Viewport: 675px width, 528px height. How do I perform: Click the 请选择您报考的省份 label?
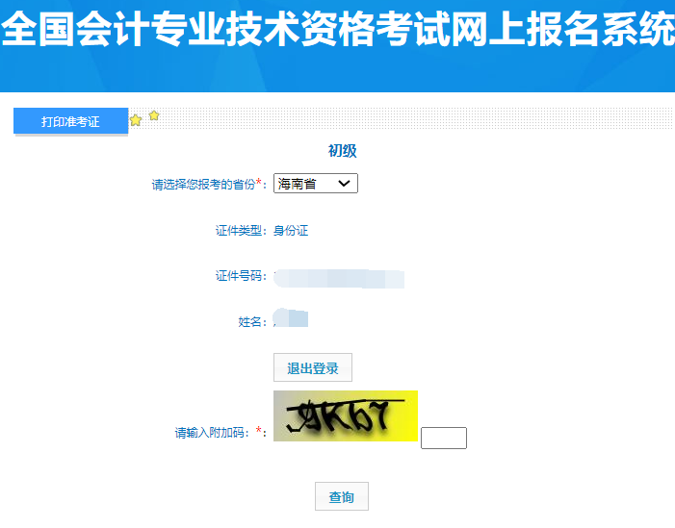click(204, 185)
